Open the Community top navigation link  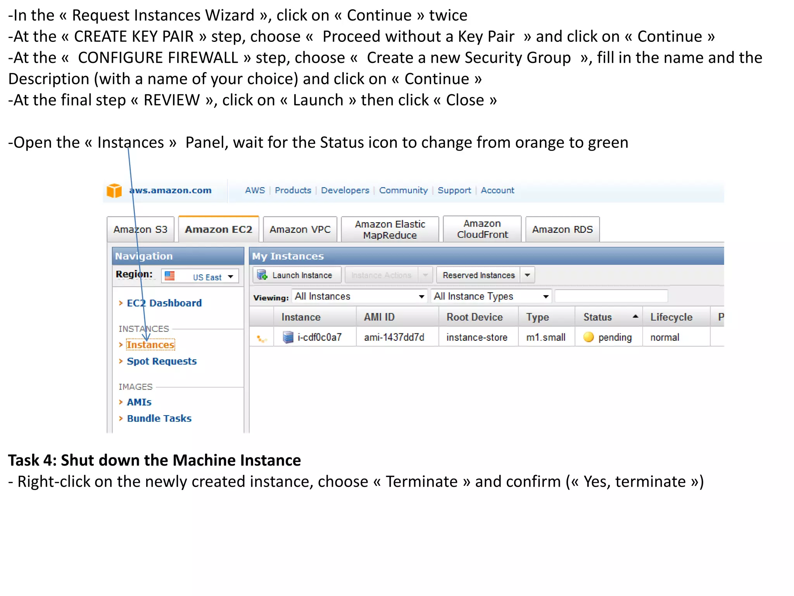[x=403, y=190]
